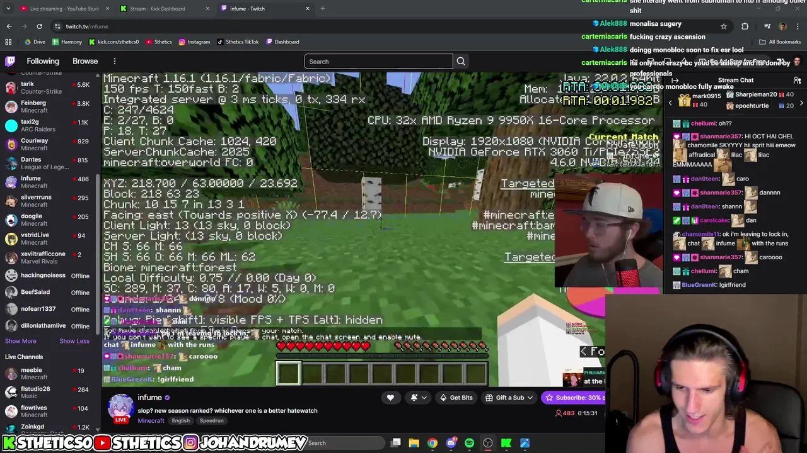Viewport: 807px width, 453px height.
Task: Close the Kick Dashboard tab
Action: [207, 8]
